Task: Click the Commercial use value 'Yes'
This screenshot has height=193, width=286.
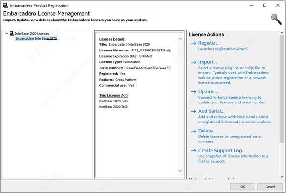Action: pyautogui.click(x=131, y=85)
